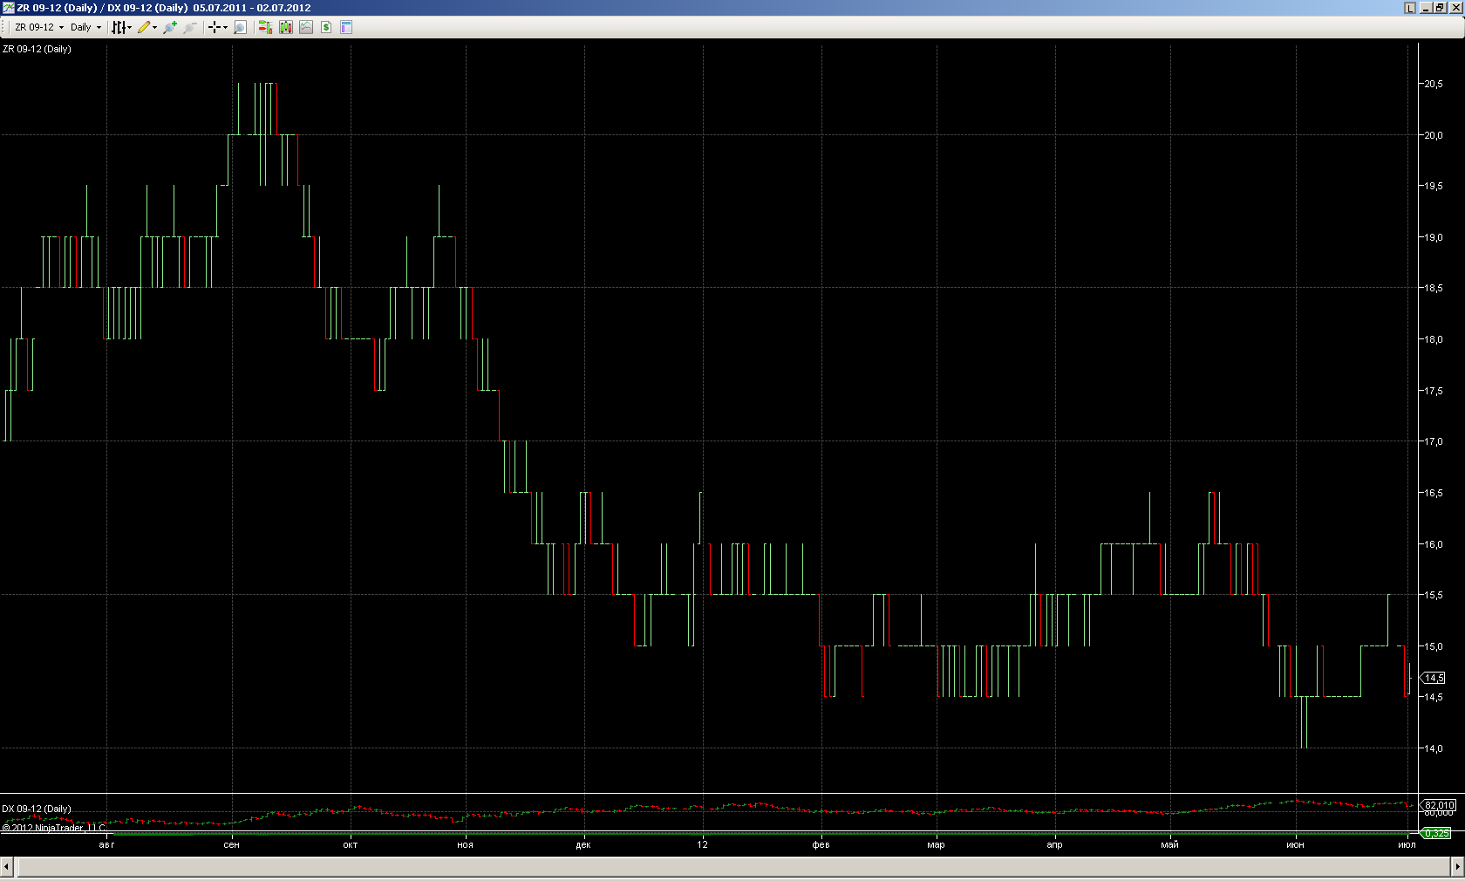This screenshot has height=881, width=1465.
Task: Click the zoom out magnifier icon
Action: (x=189, y=27)
